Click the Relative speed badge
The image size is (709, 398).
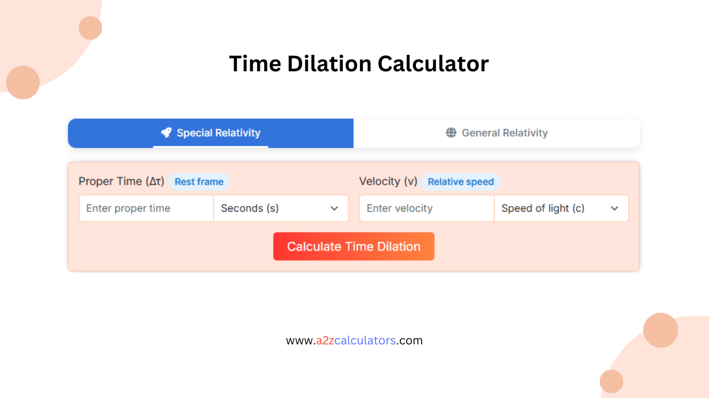pyautogui.click(x=461, y=181)
